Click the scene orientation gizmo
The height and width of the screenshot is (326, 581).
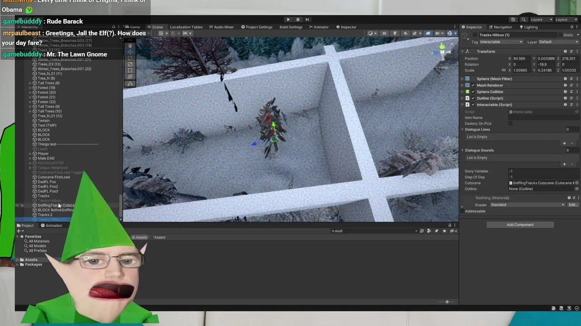point(442,53)
